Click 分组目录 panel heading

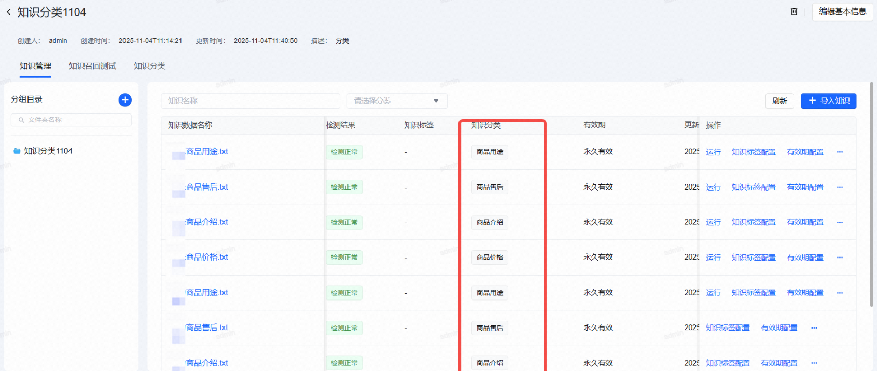pos(26,99)
